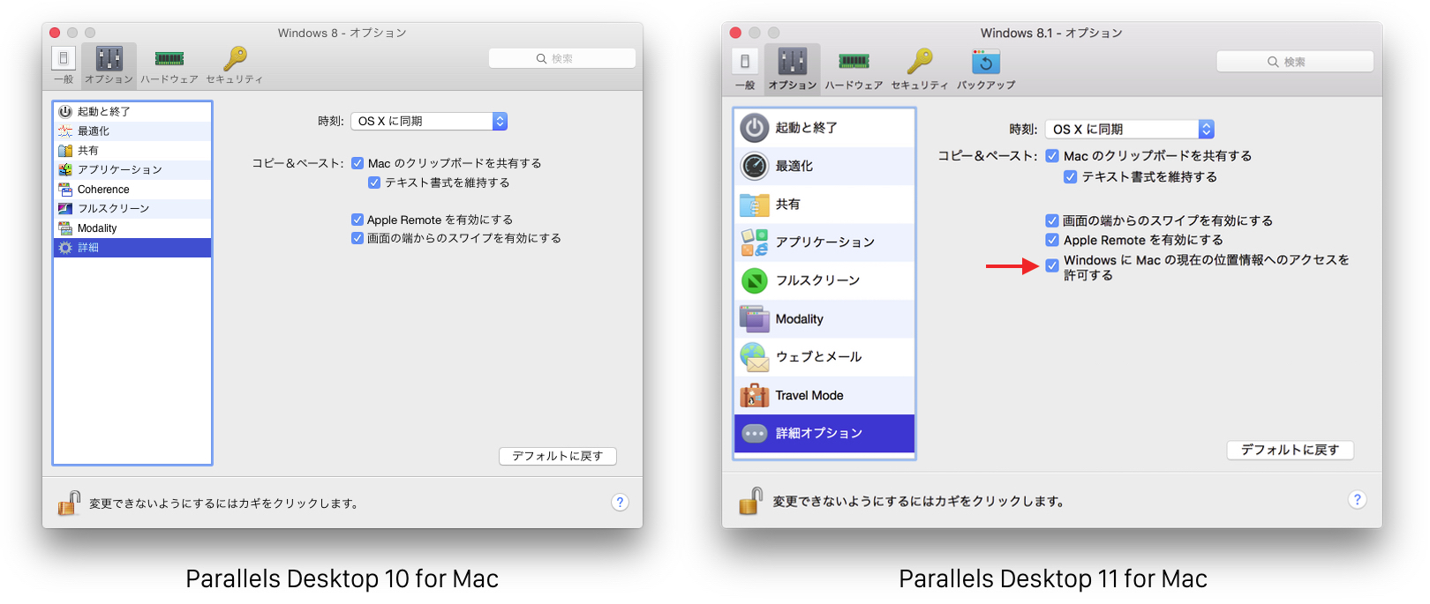Select Modality in Windows 8.1 sidebar

[824, 319]
